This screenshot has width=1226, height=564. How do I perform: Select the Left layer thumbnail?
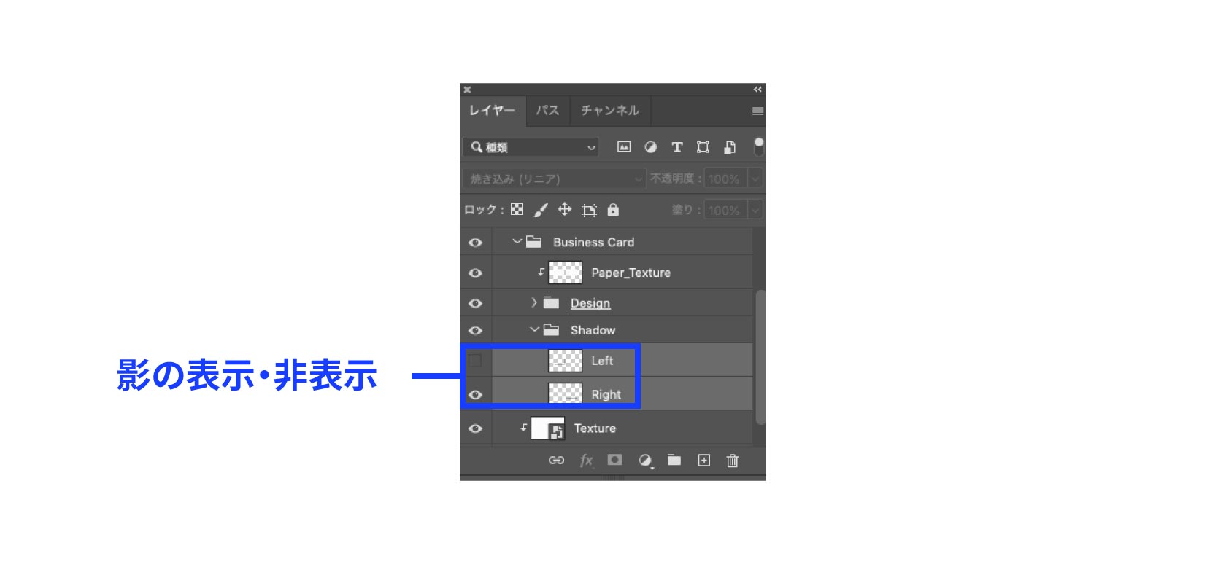point(565,361)
